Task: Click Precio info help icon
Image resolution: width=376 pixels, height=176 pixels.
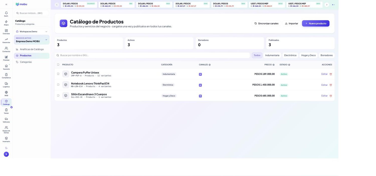Action: pos(273,65)
